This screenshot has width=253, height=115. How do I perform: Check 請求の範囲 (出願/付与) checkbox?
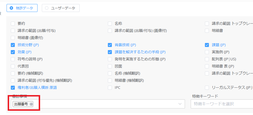click(x=13, y=31)
